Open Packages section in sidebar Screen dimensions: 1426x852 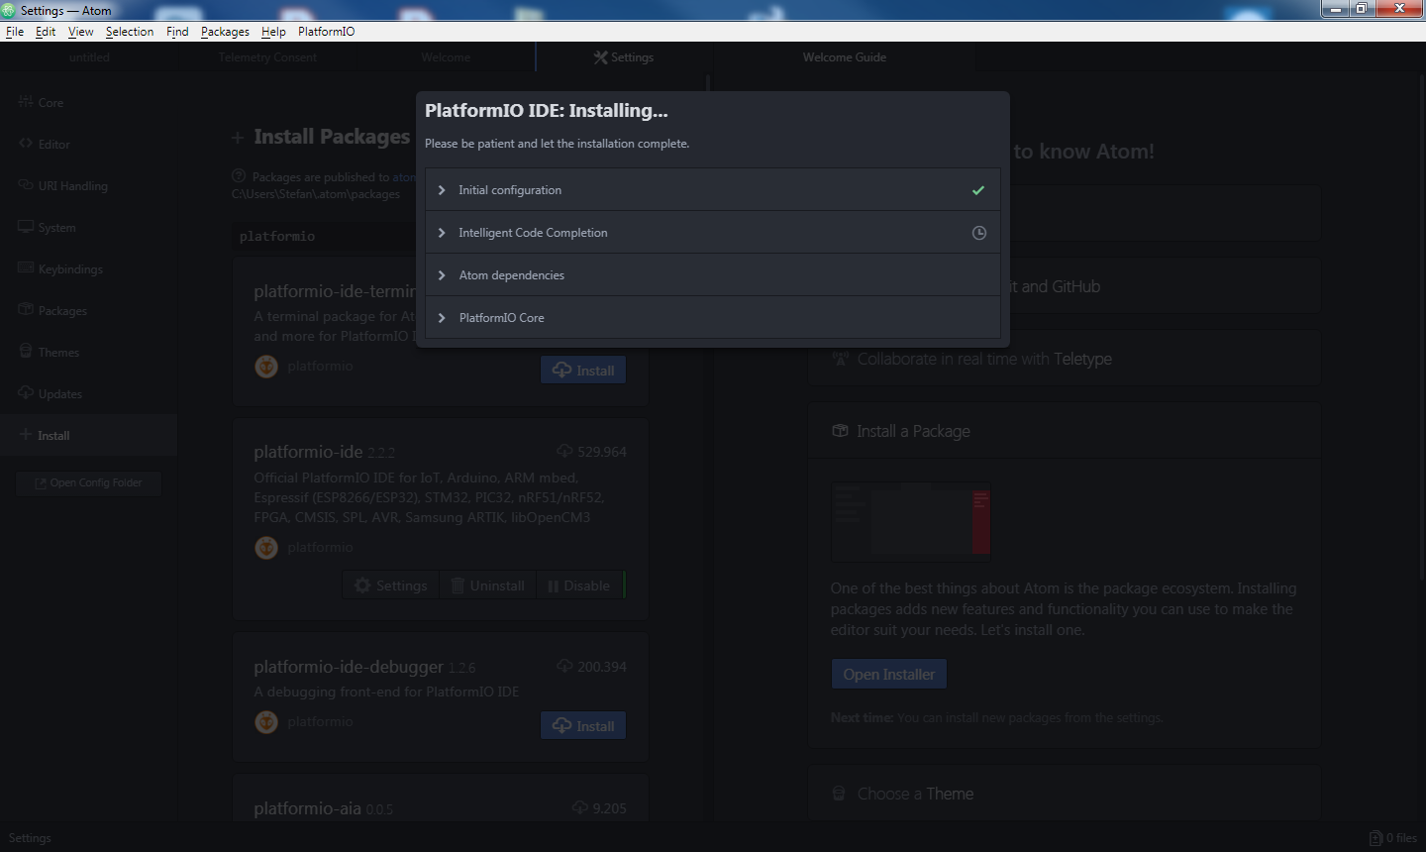(x=89, y=311)
